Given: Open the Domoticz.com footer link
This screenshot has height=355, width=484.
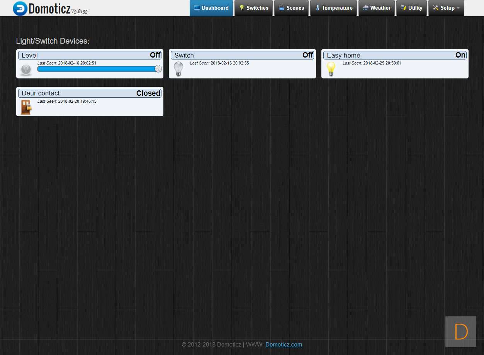Looking at the screenshot, I should 284,345.
